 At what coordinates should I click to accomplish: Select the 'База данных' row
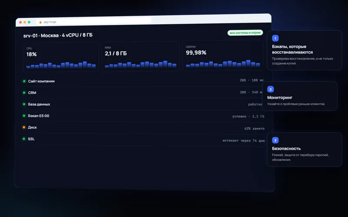(x=144, y=104)
